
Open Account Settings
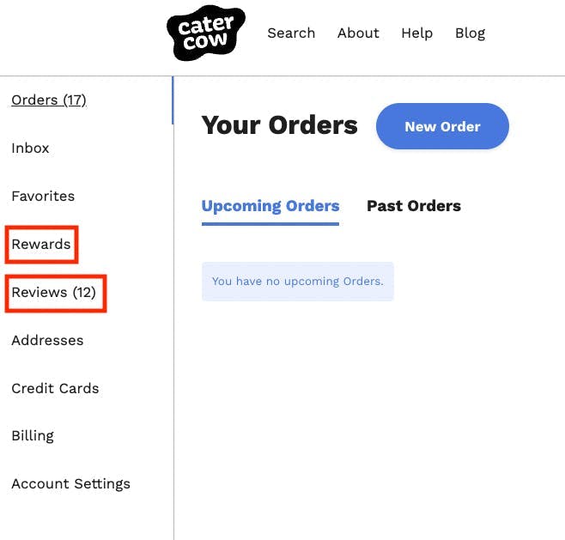point(70,484)
